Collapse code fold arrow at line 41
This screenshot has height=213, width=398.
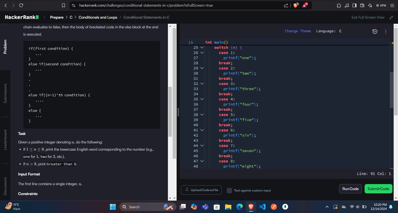(x=201, y=130)
